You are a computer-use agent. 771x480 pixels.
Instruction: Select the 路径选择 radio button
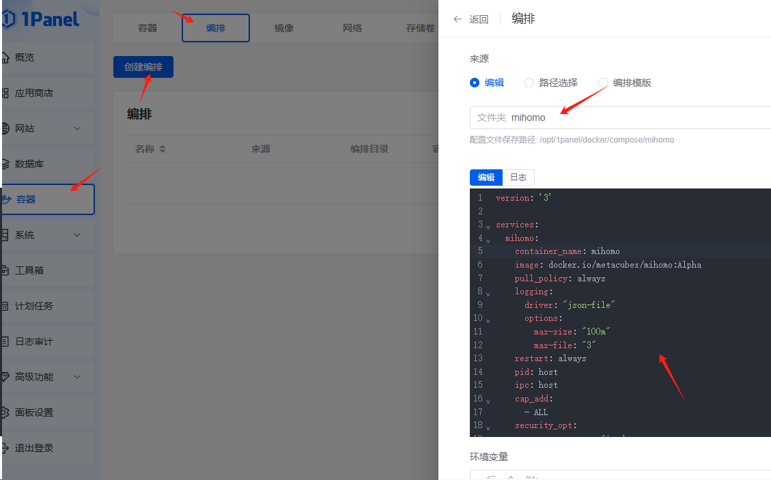(529, 83)
